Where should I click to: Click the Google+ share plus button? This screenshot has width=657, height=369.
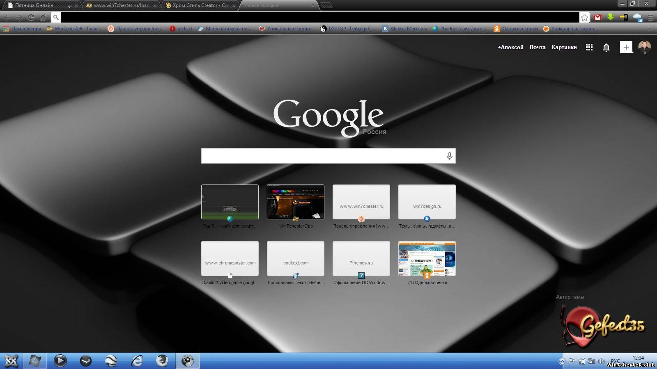pyautogui.click(x=626, y=47)
